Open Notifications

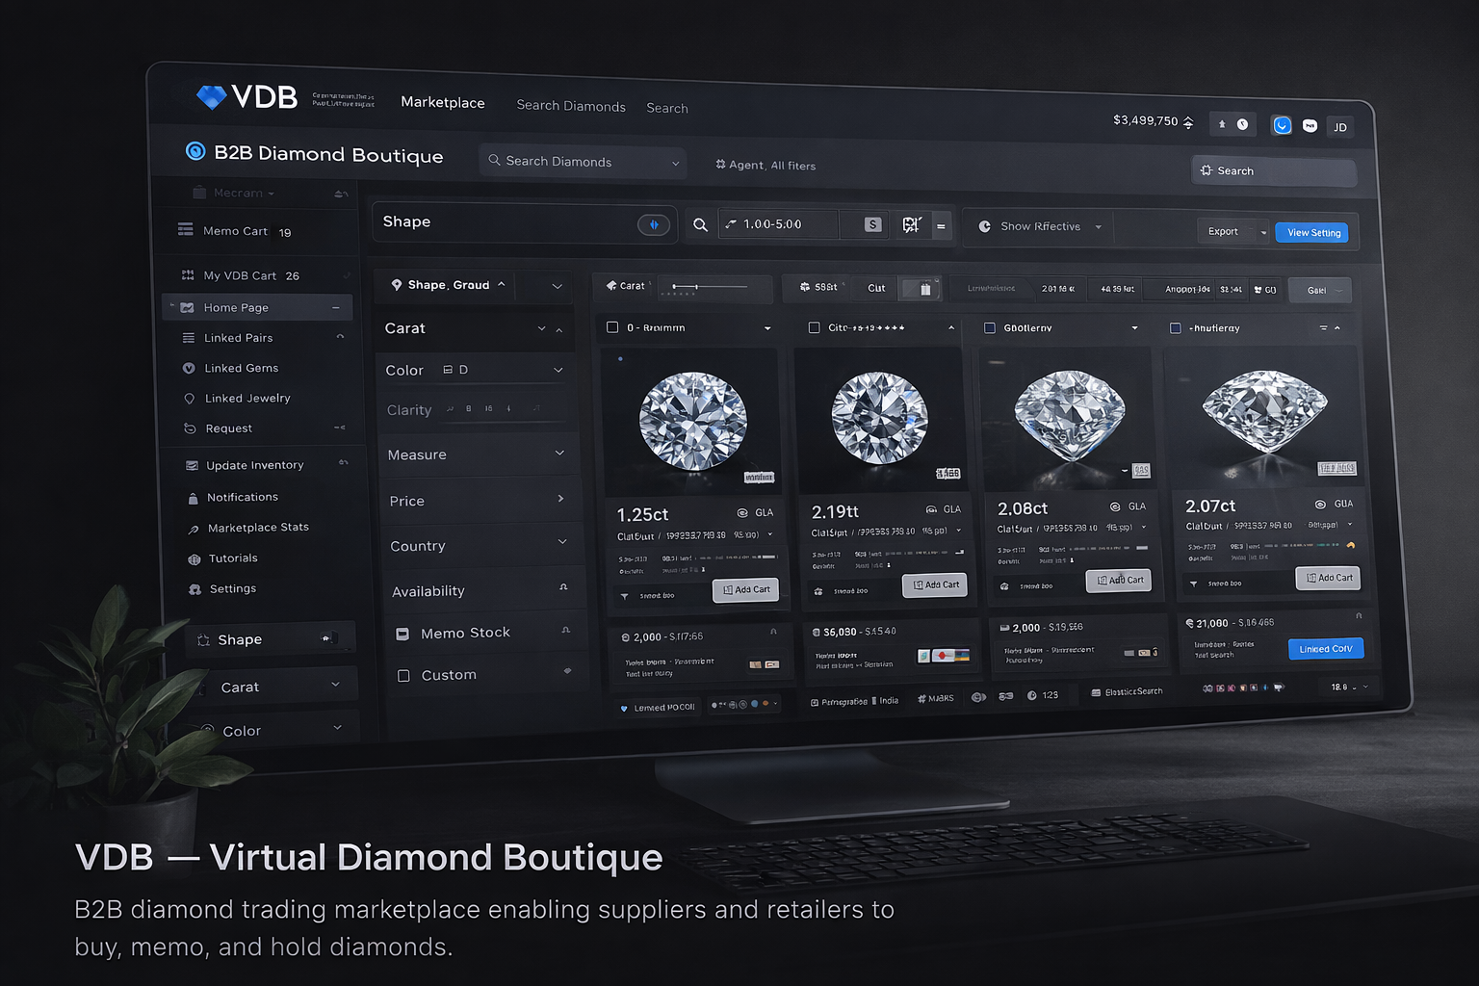pos(242,496)
